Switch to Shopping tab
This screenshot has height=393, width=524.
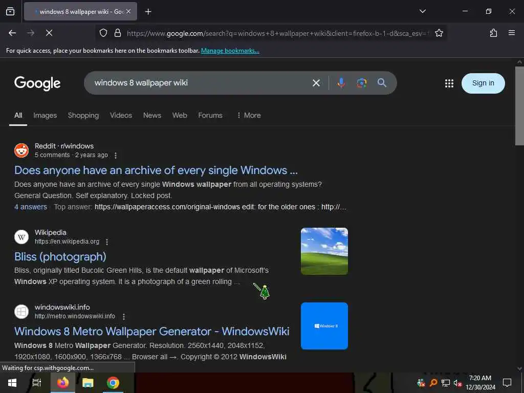[x=83, y=115]
